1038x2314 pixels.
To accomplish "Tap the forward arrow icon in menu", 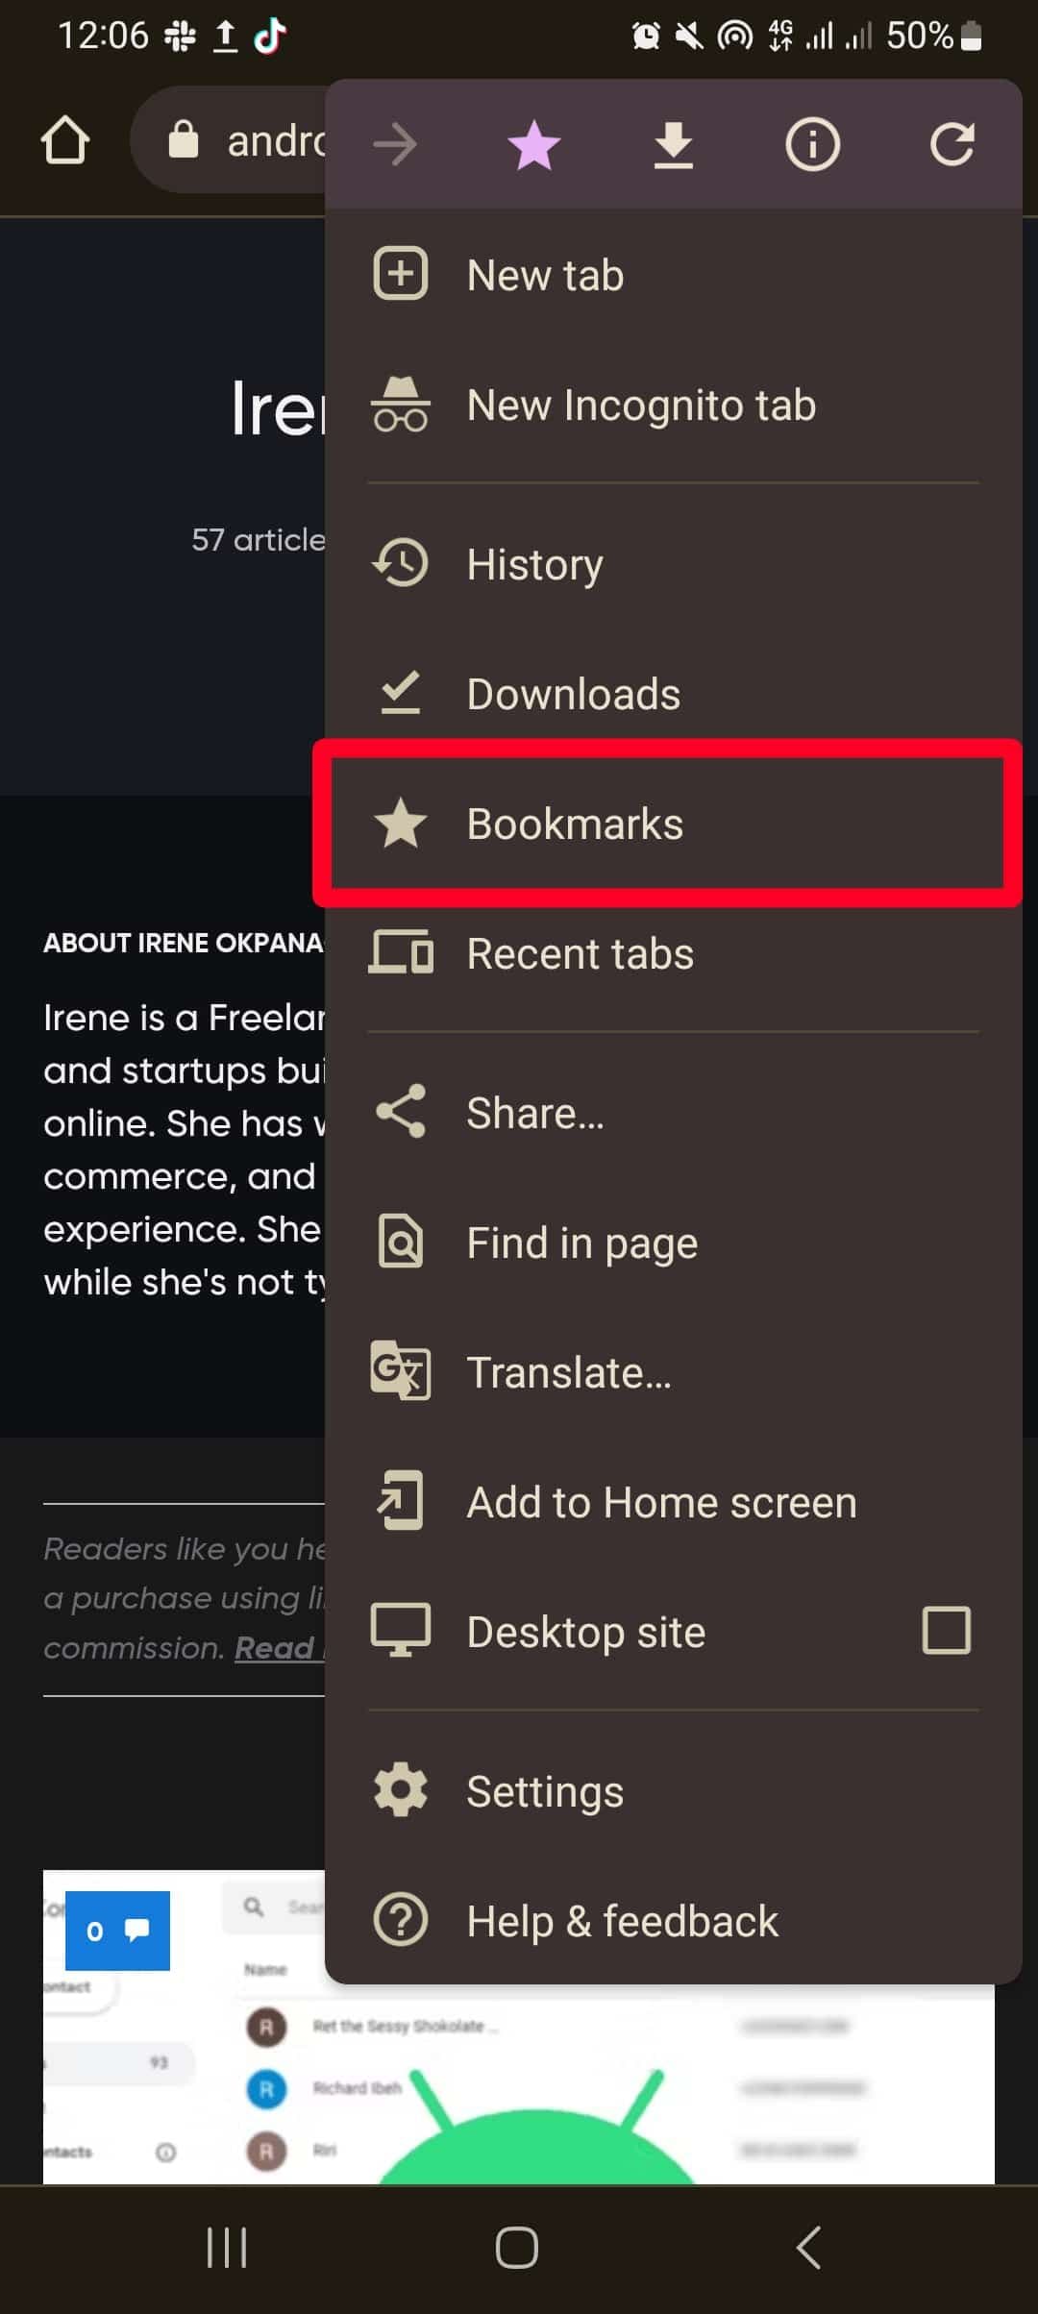I will point(395,145).
